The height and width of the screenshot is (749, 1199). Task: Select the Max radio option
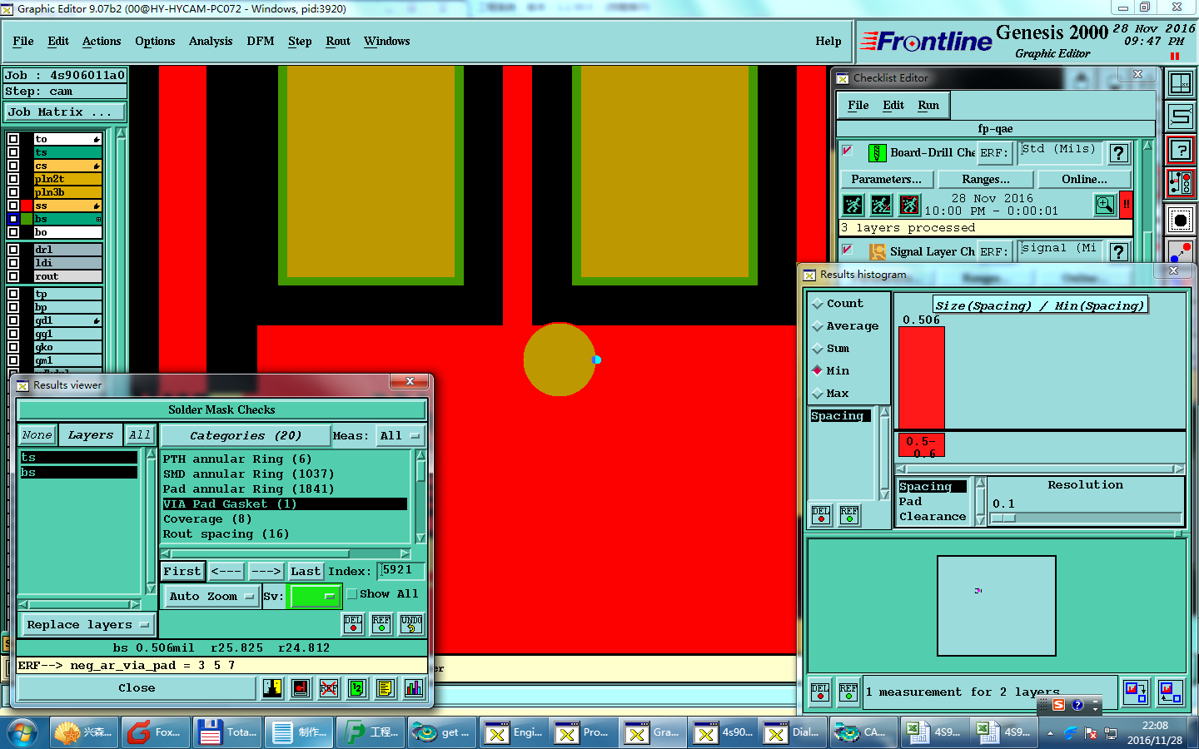click(x=818, y=394)
